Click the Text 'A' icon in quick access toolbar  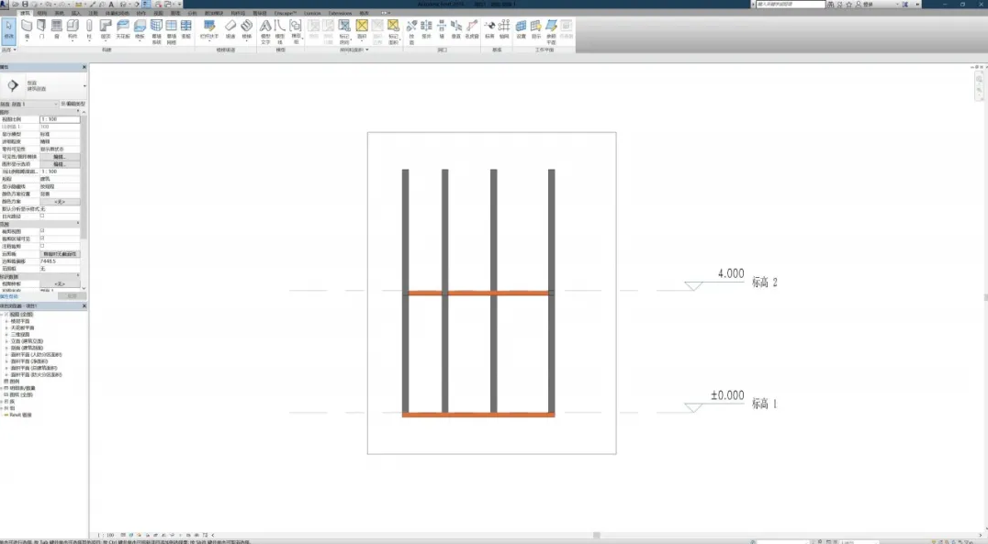111,4
